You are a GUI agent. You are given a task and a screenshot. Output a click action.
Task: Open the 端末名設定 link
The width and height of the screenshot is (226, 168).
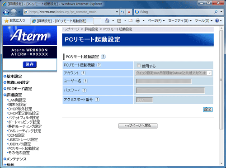[x=17, y=105]
